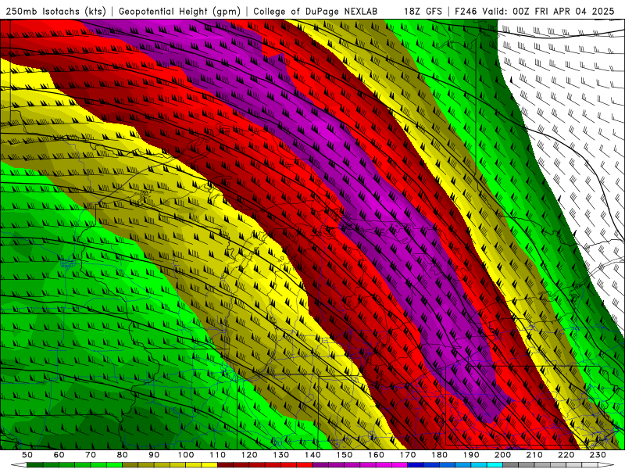Select the lightest gray 225–230 kts legend swatch

coord(590,464)
